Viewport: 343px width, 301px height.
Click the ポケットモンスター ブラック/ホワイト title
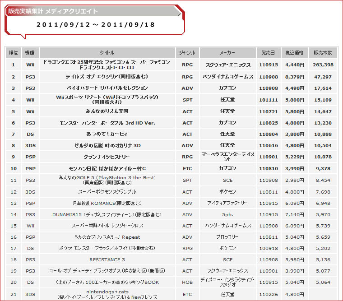107,248
